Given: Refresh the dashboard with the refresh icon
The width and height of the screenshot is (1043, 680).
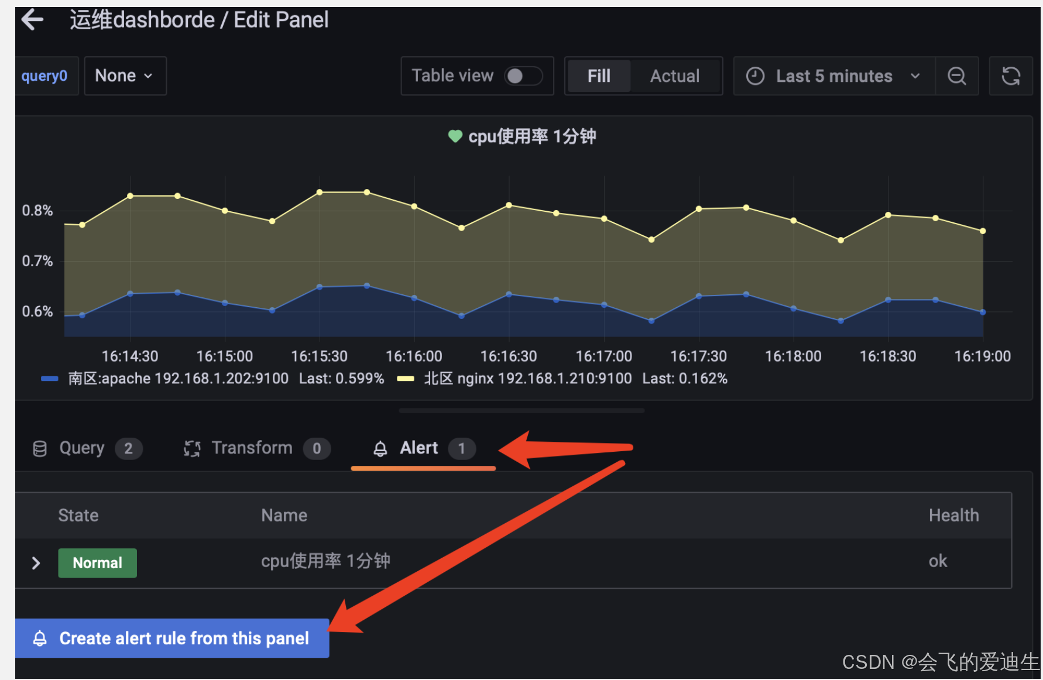Looking at the screenshot, I should tap(1011, 76).
